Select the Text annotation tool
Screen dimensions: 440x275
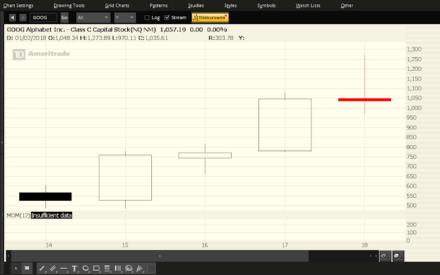[75, 269]
